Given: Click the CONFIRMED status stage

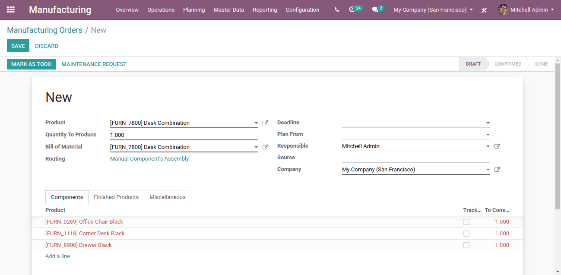Looking at the screenshot, I should pyautogui.click(x=508, y=64).
